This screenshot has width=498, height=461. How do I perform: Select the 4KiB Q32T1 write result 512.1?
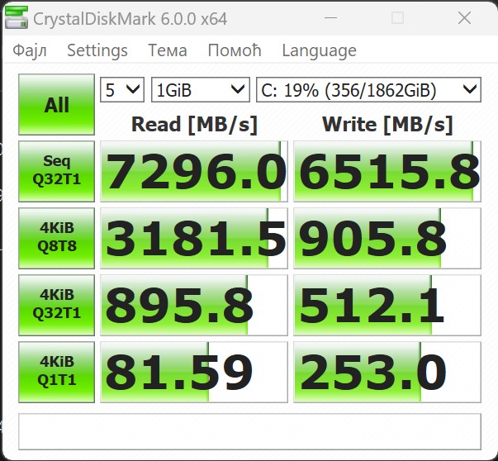click(387, 305)
